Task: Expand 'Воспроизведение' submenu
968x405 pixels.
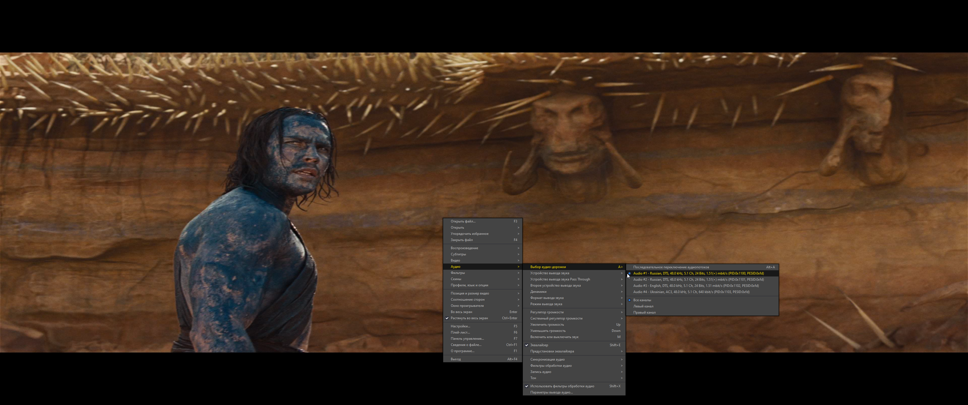Action: [483, 248]
